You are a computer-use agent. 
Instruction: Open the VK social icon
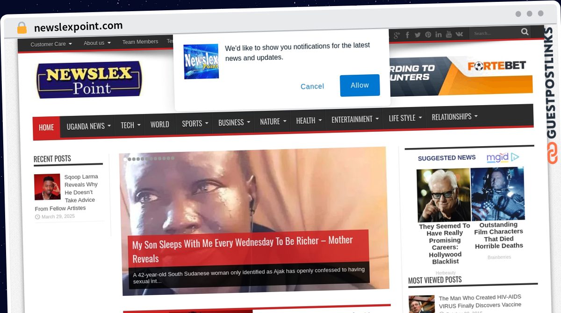[459, 34]
